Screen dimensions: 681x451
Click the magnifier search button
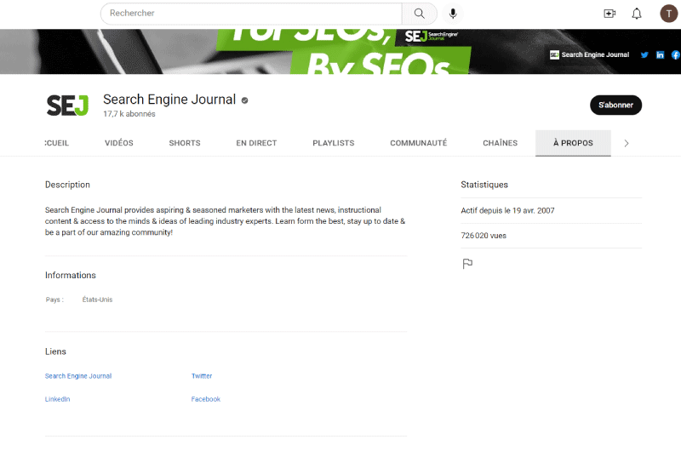[x=419, y=14]
